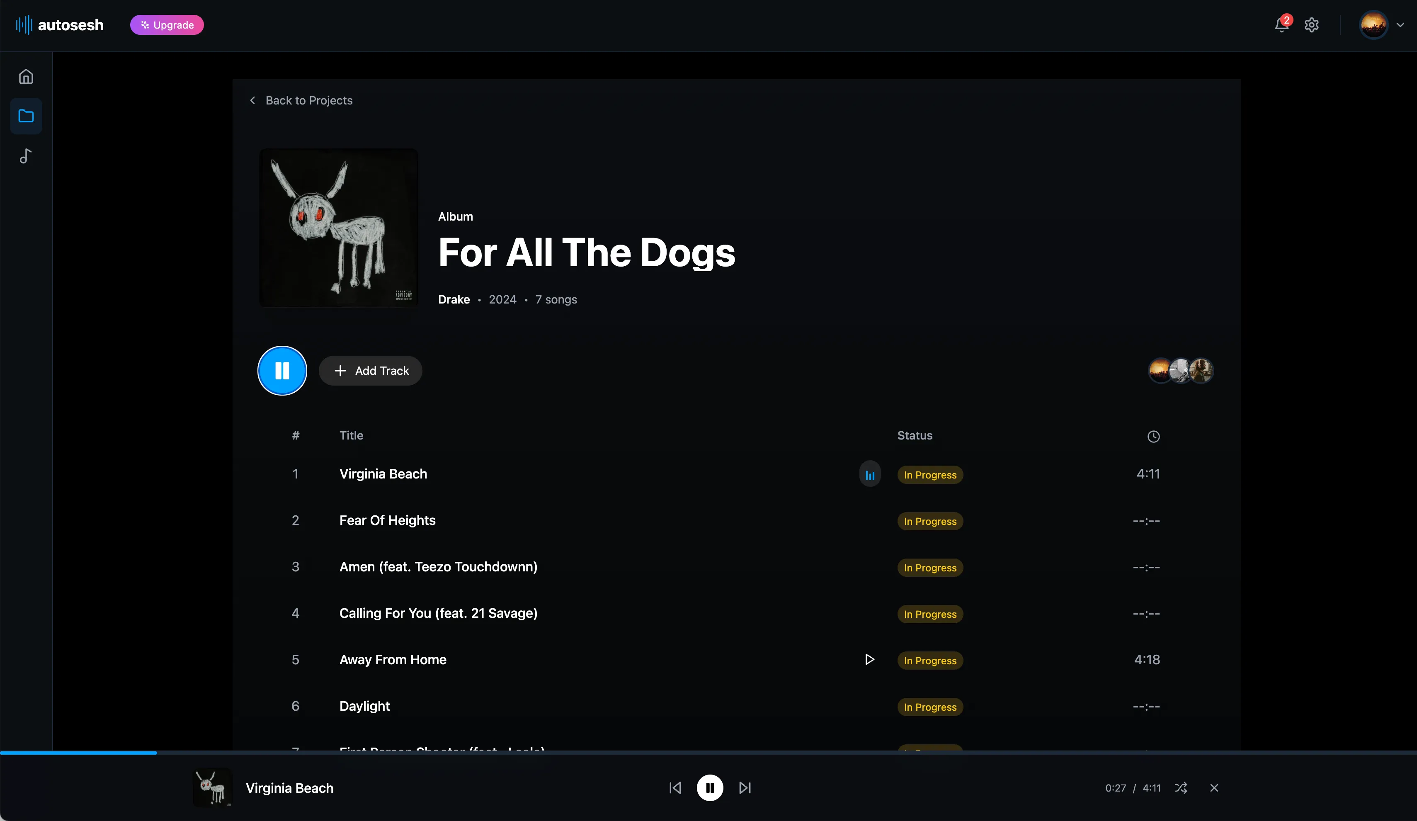The width and height of the screenshot is (1417, 821).
Task: Click the player bar album thumbnail
Action: pyautogui.click(x=212, y=787)
